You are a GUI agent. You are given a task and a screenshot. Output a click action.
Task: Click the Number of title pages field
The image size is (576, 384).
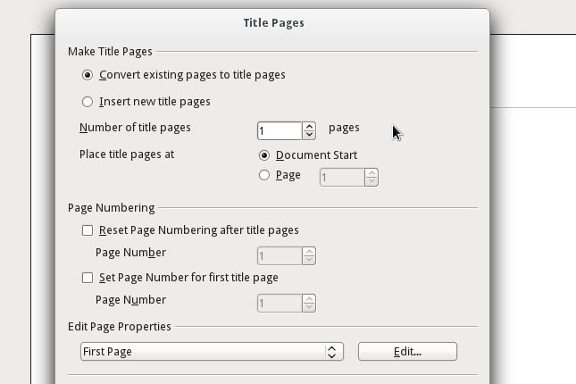[x=279, y=131]
